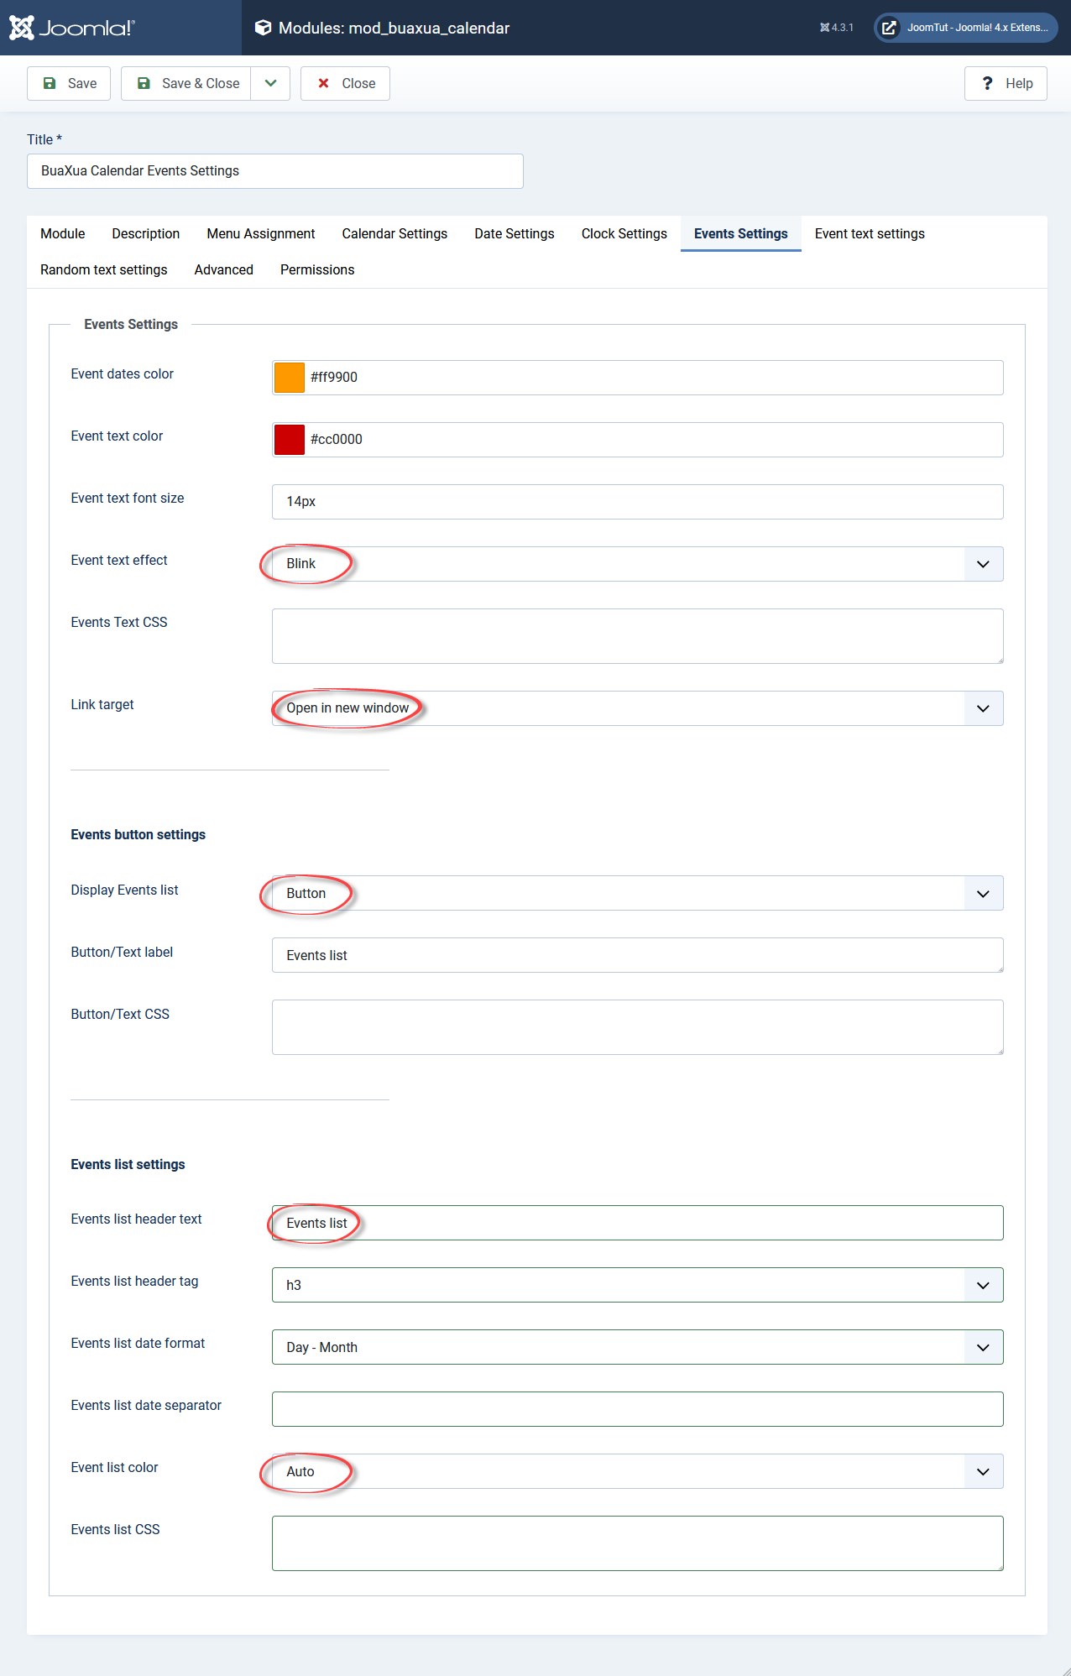This screenshot has height=1676, width=1071.
Task: Click the Close button with red X
Action: [345, 83]
